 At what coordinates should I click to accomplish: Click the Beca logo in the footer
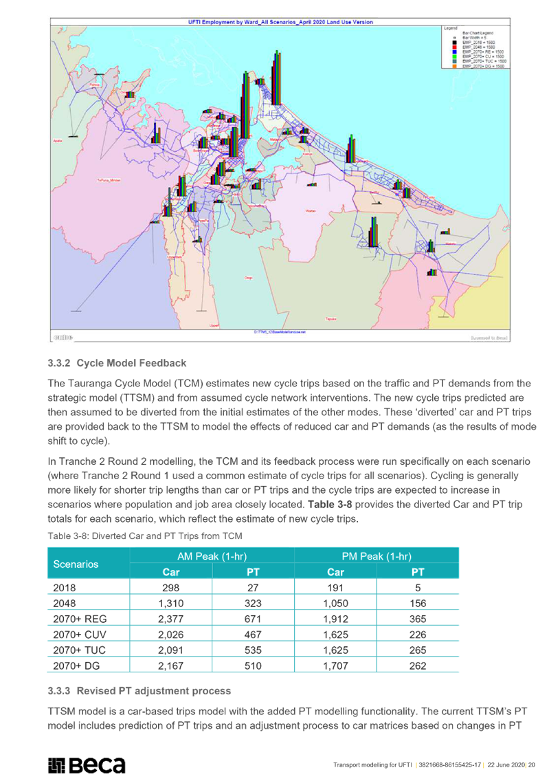[86, 765]
